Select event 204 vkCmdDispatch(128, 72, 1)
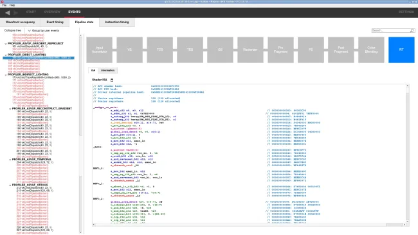Viewport: 418px width, 235px height. pos(35,162)
